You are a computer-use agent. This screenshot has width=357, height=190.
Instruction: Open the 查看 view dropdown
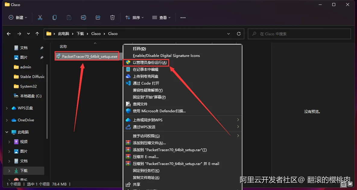click(x=161, y=17)
